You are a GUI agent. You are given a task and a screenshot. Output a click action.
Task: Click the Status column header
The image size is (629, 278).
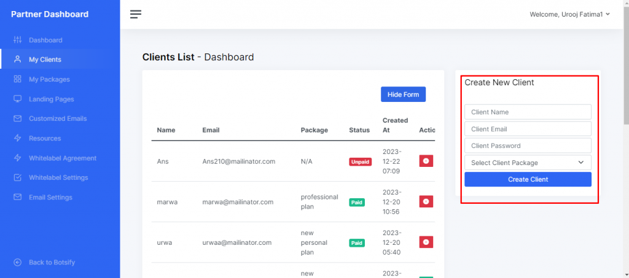[x=359, y=130]
